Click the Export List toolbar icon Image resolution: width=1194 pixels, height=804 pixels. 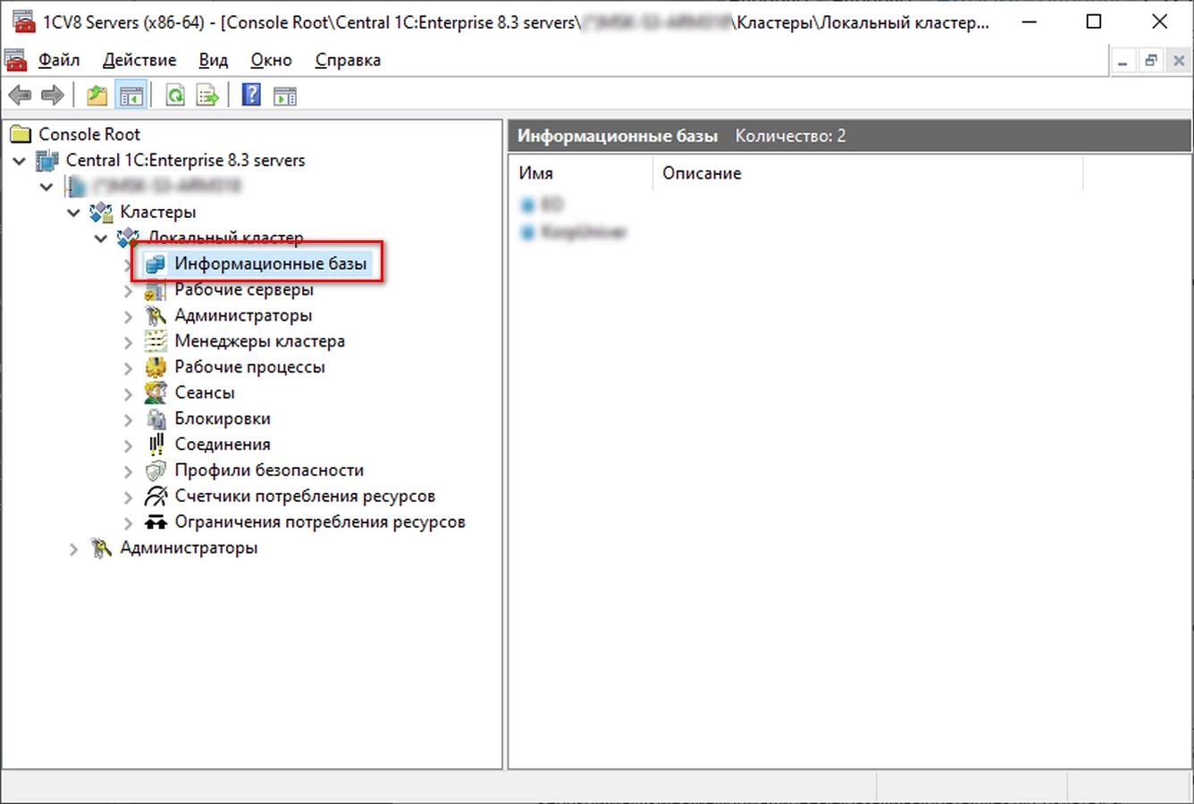208,95
